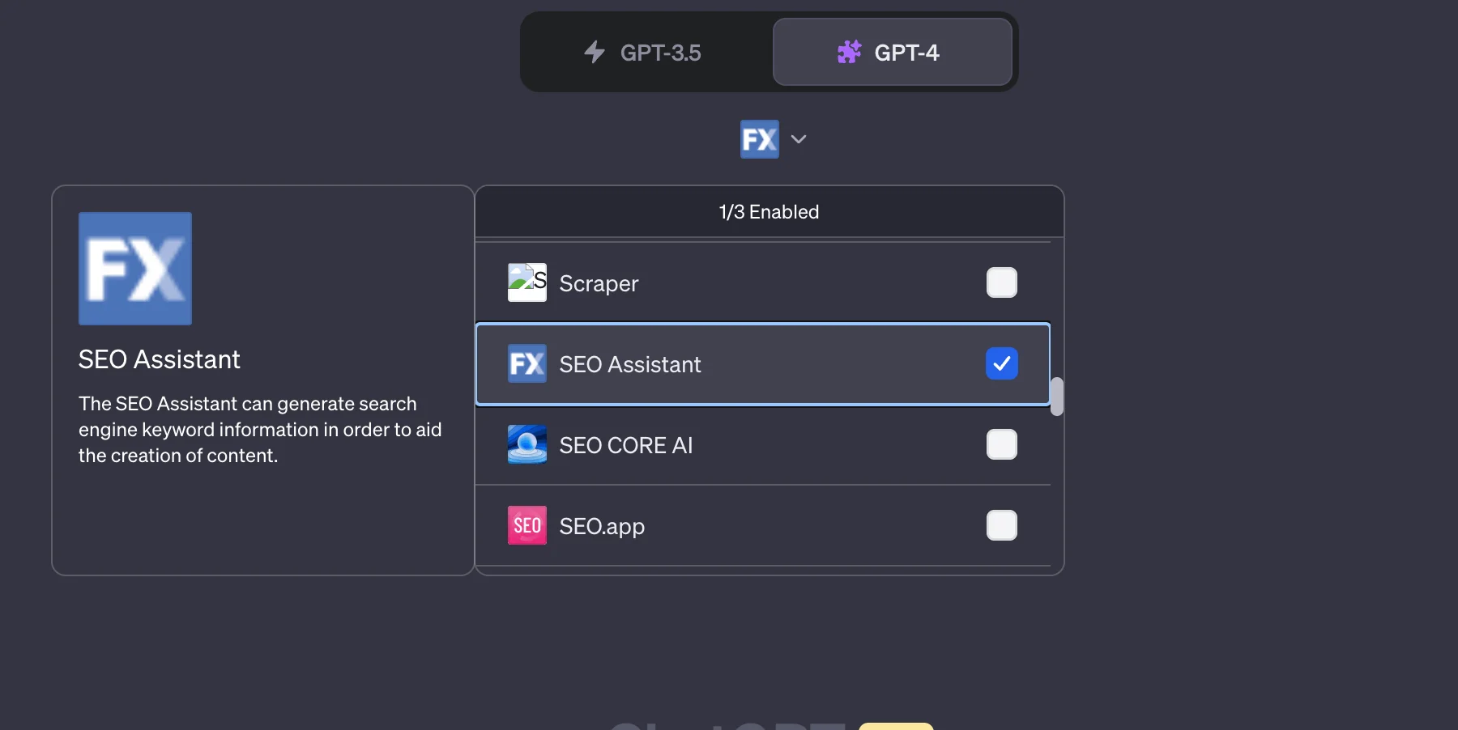Enable the SEO CORE AI checkbox
This screenshot has height=730, width=1458.
click(1002, 444)
